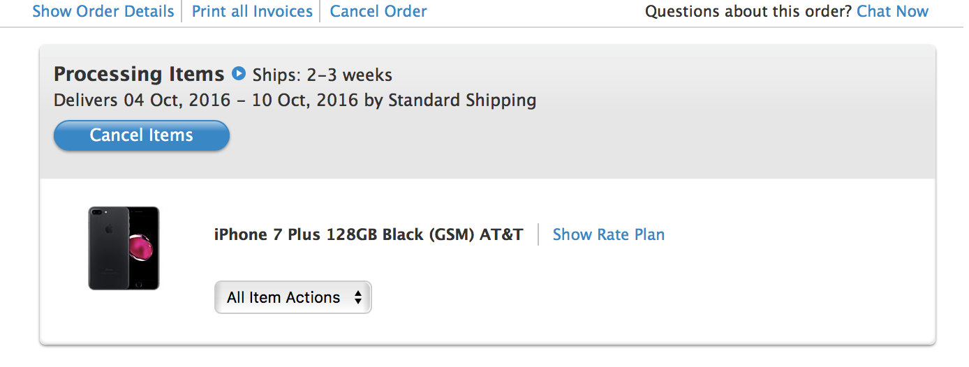Start a chat with Chat Now
The height and width of the screenshot is (367, 969).
tap(892, 11)
